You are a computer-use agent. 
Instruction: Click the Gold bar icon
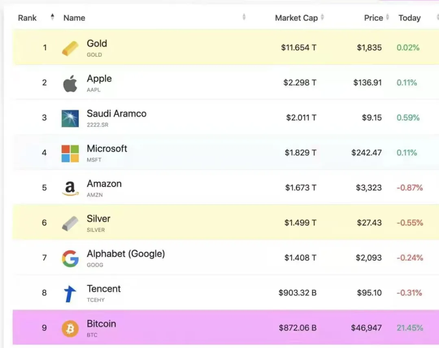pos(70,48)
